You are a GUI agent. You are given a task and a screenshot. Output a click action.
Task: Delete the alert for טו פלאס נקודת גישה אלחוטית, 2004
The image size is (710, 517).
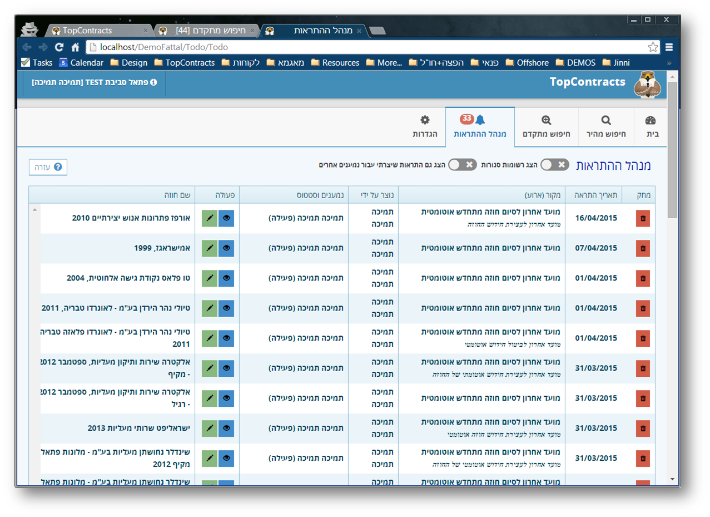pos(643,278)
